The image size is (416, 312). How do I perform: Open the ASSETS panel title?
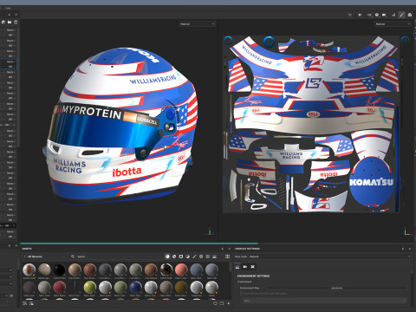[x=27, y=249]
